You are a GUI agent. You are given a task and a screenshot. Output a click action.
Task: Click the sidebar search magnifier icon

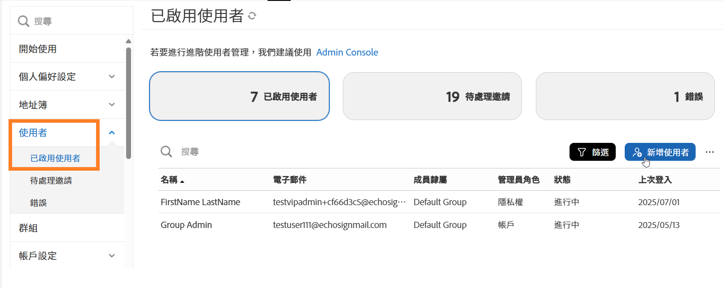click(x=23, y=21)
